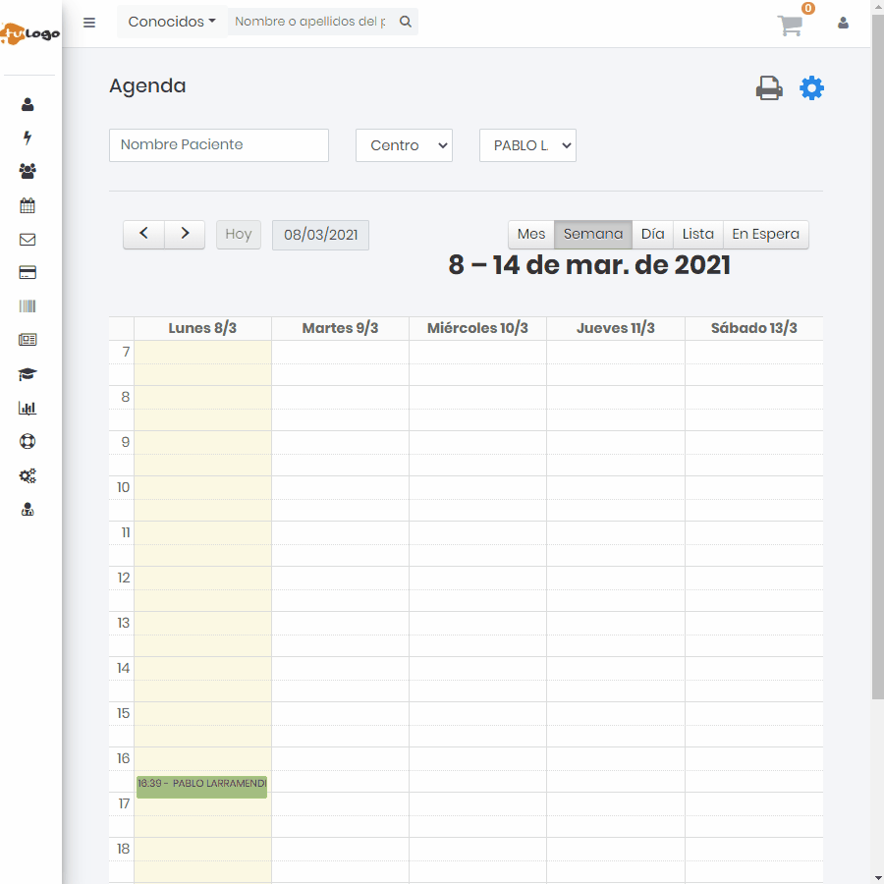Toggle the hamburger menu sidebar
Image resolution: width=884 pixels, height=884 pixels.
coord(89,23)
